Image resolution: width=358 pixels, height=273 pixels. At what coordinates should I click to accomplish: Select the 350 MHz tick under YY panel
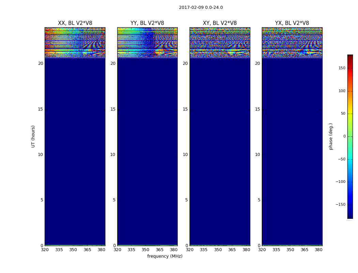[145, 250]
